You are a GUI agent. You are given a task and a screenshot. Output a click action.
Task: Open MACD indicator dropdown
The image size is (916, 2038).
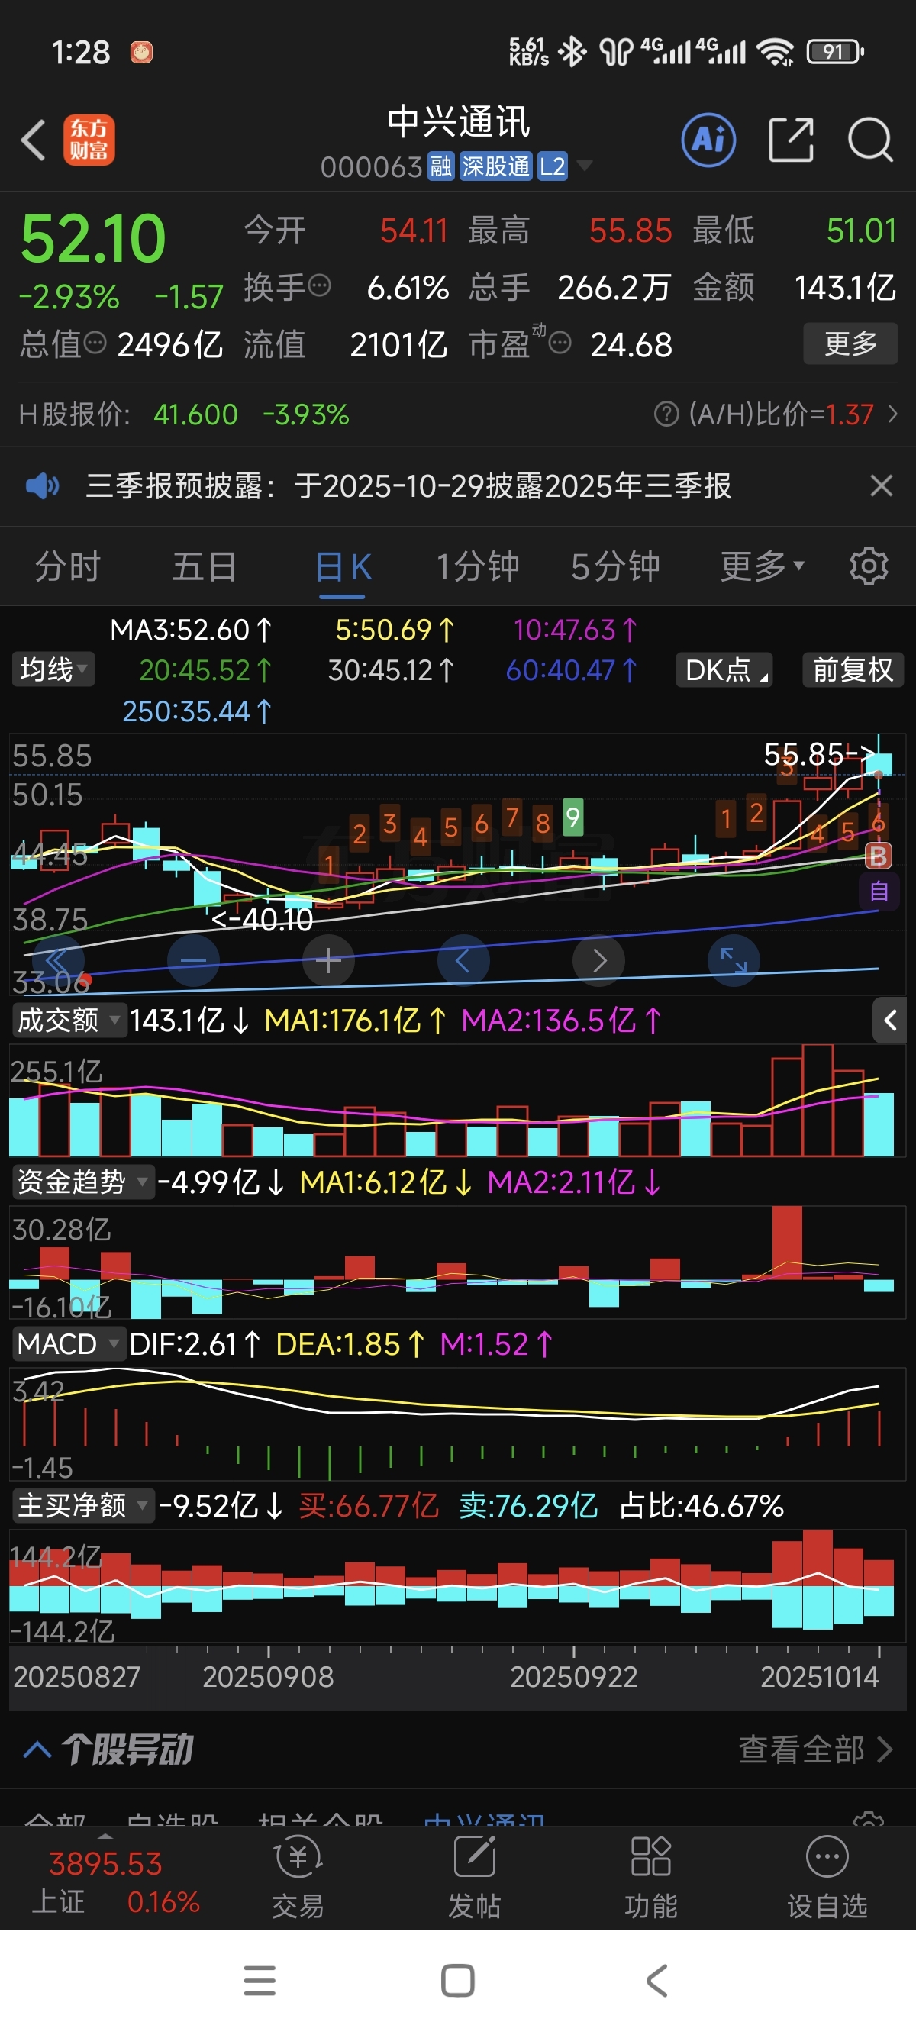coord(69,1344)
